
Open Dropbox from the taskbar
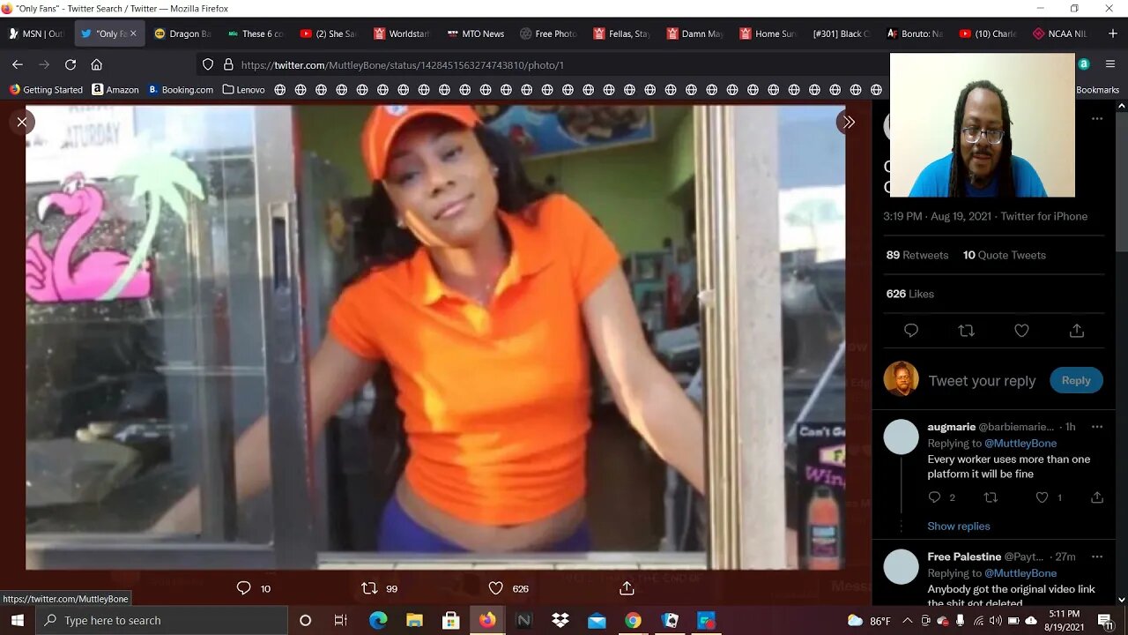coord(560,620)
